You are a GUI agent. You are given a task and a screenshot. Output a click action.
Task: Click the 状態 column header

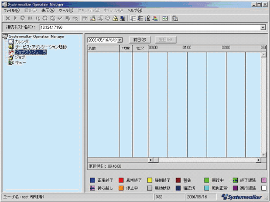[x=126, y=49]
